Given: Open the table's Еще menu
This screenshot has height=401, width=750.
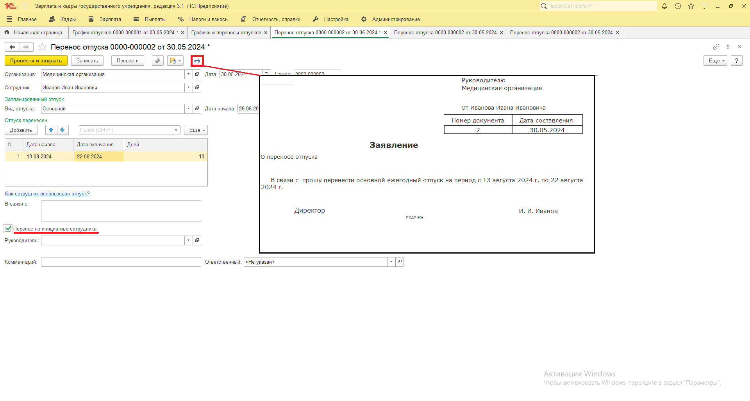Looking at the screenshot, I should coord(196,130).
